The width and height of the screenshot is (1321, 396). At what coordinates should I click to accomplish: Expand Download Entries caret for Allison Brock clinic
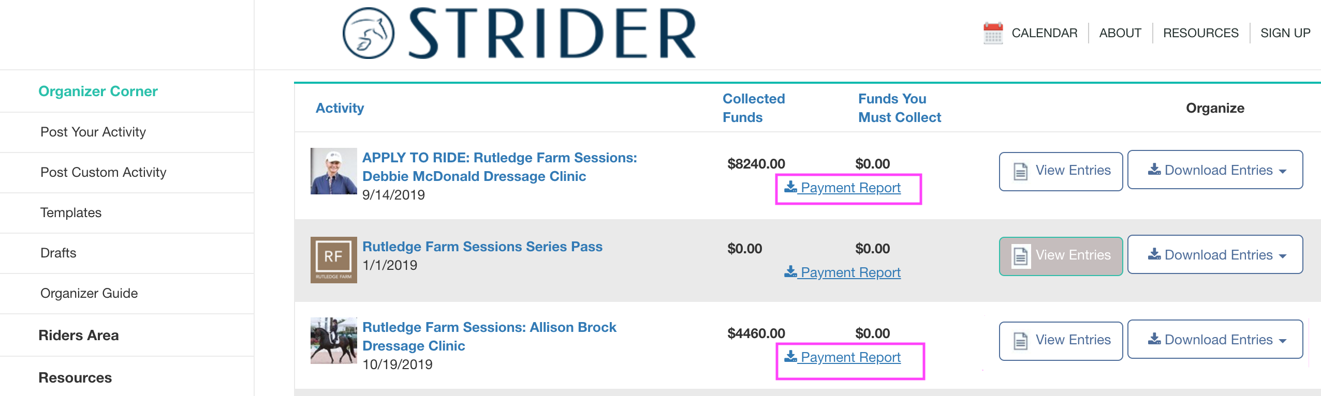[1283, 341]
